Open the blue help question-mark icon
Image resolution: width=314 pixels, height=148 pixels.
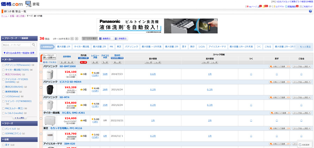pyautogui.click(x=311, y=11)
